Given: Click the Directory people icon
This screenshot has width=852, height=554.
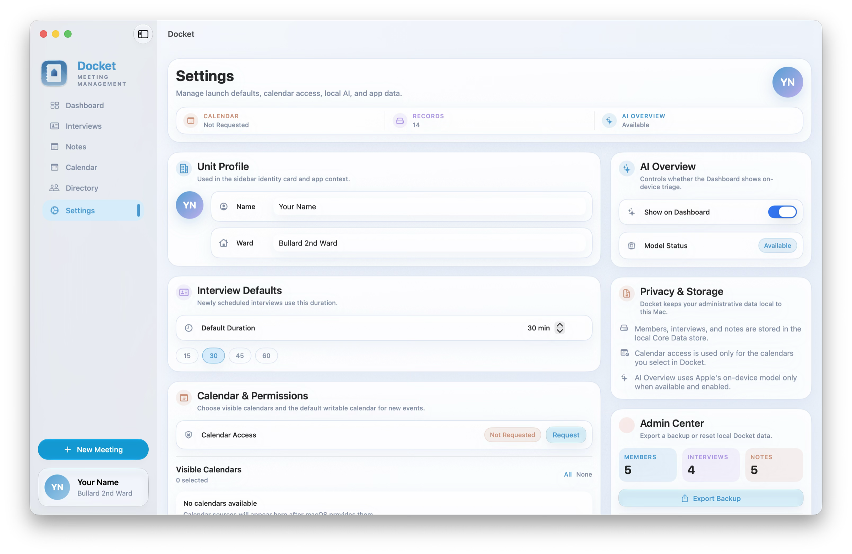Looking at the screenshot, I should coord(54,188).
